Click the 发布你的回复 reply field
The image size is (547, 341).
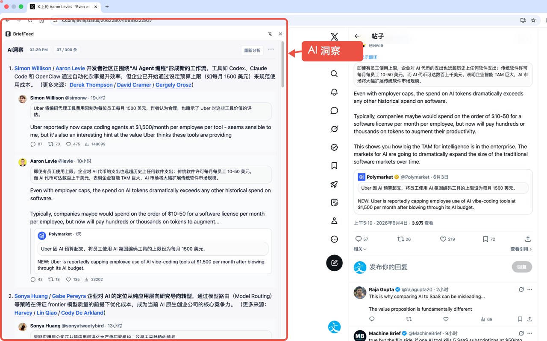[438, 267]
